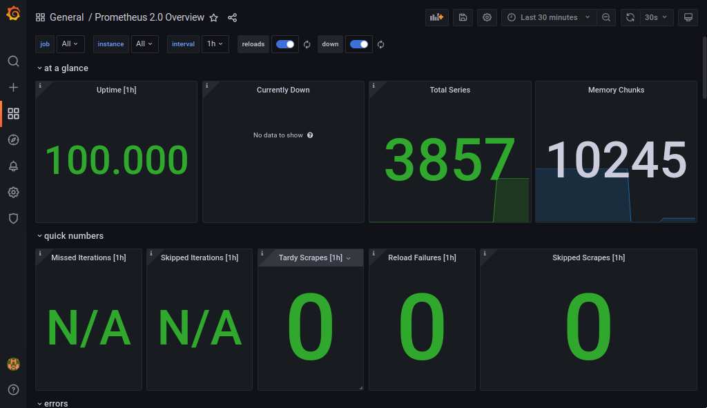Screen dimensions: 707x408
Task: Open the user avatar profile
Action: click(x=14, y=364)
